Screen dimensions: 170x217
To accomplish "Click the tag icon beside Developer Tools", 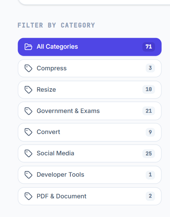I will pos(28,175).
